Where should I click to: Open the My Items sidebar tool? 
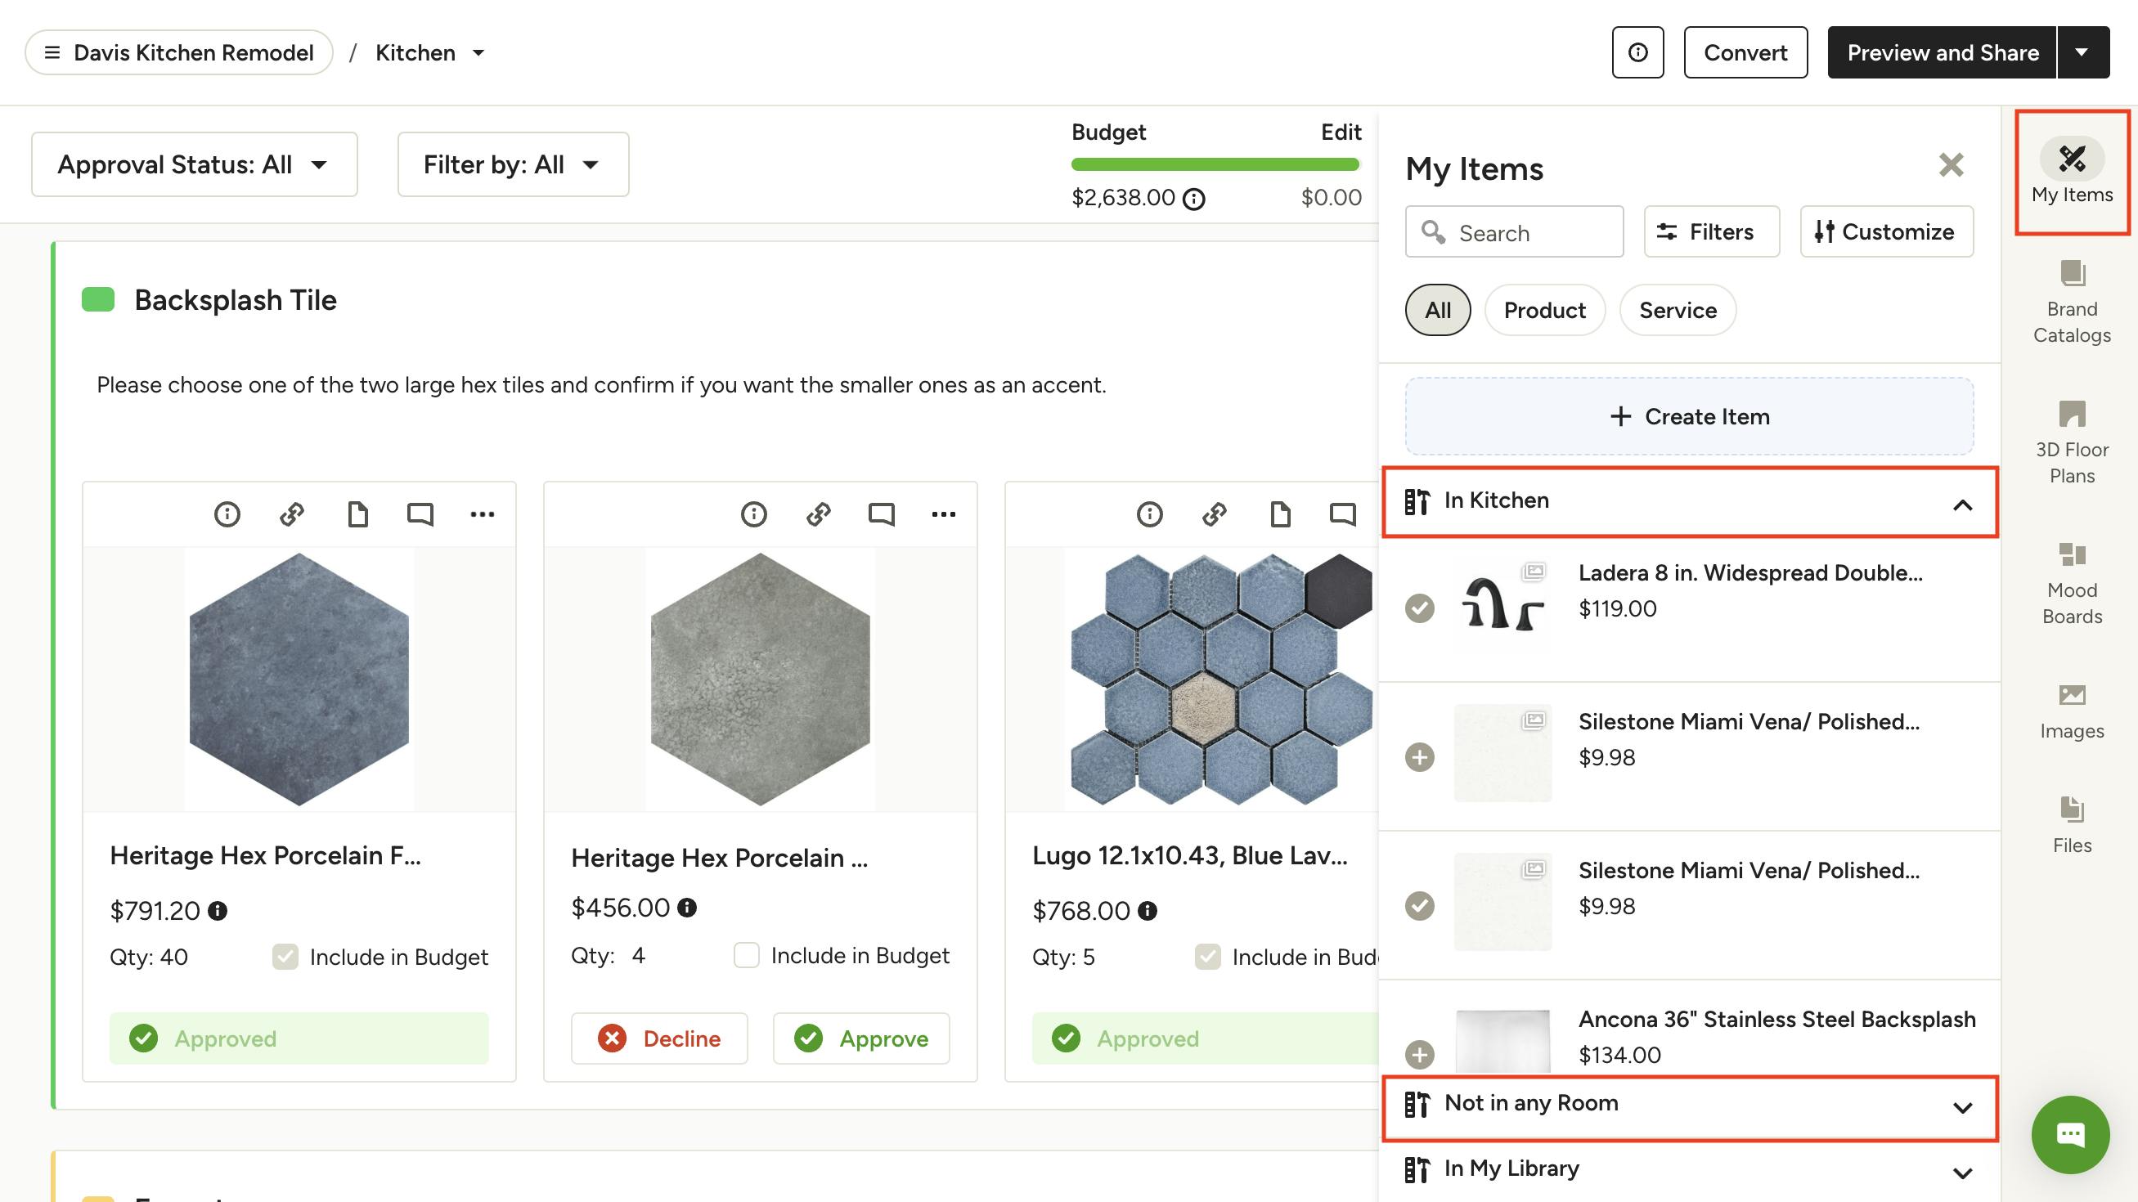pos(2072,172)
